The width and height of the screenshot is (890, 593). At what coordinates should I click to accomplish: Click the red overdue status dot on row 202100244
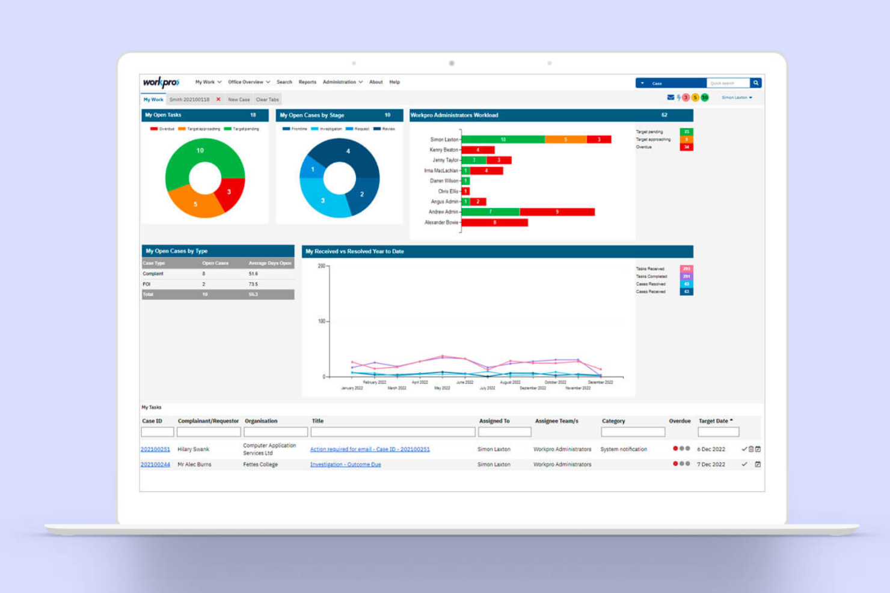point(674,464)
